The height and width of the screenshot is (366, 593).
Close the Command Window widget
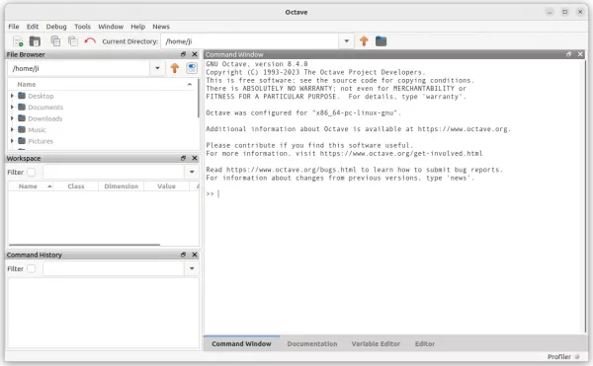coord(580,54)
